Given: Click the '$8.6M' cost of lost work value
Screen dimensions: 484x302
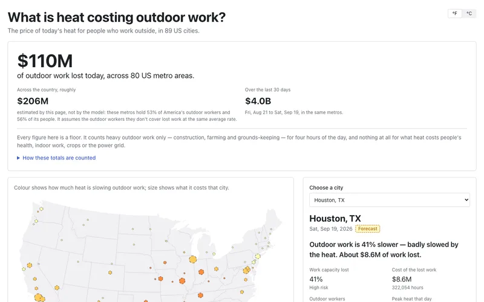Looking at the screenshot, I should (402, 279).
